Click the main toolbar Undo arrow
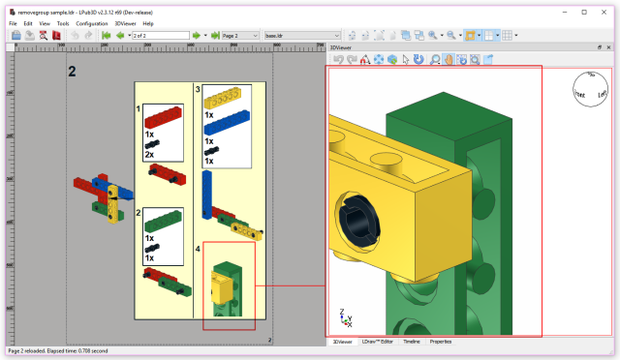Screen dimensions: 620x360 (x=75, y=36)
